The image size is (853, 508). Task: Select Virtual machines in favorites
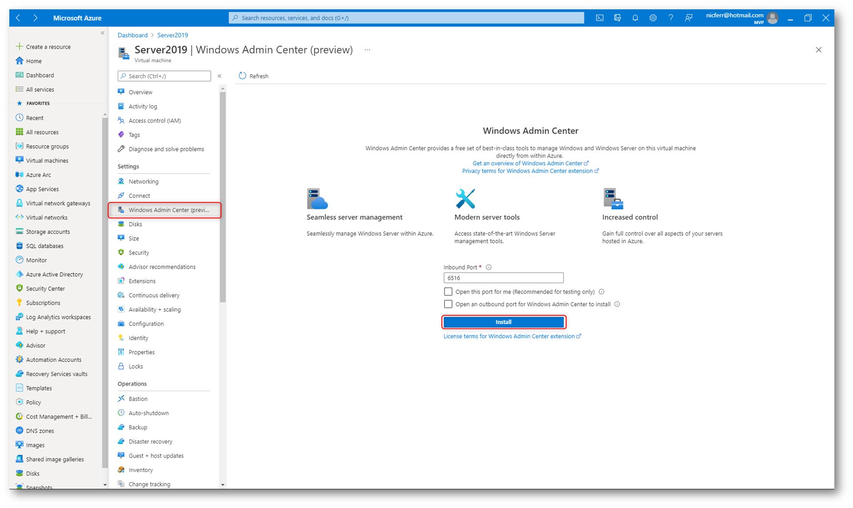tap(47, 160)
